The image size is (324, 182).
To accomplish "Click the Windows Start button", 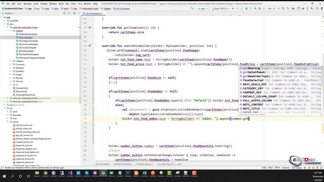I will tap(4, 176).
